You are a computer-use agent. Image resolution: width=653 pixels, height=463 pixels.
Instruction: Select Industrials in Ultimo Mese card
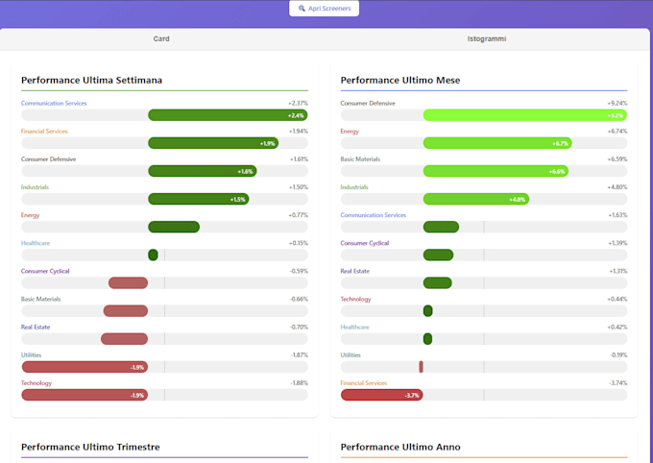pyautogui.click(x=354, y=186)
